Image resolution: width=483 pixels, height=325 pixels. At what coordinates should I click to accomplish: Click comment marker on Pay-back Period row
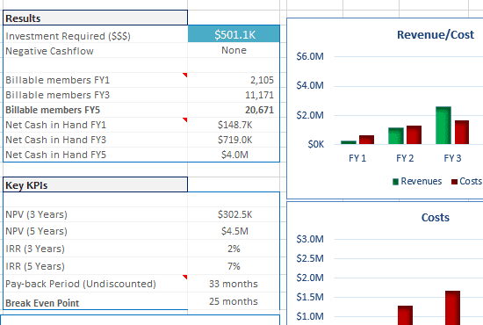[184, 277]
